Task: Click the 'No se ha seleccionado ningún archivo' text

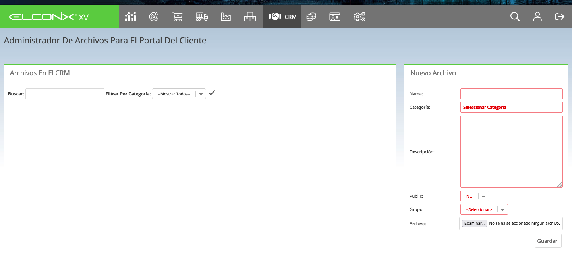Action: click(x=524, y=224)
